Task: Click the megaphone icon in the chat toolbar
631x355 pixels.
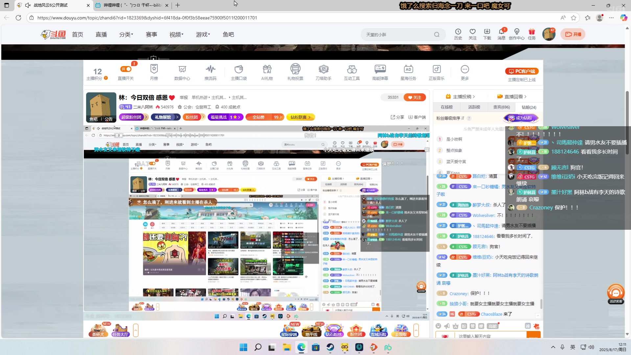Action: [447, 326]
